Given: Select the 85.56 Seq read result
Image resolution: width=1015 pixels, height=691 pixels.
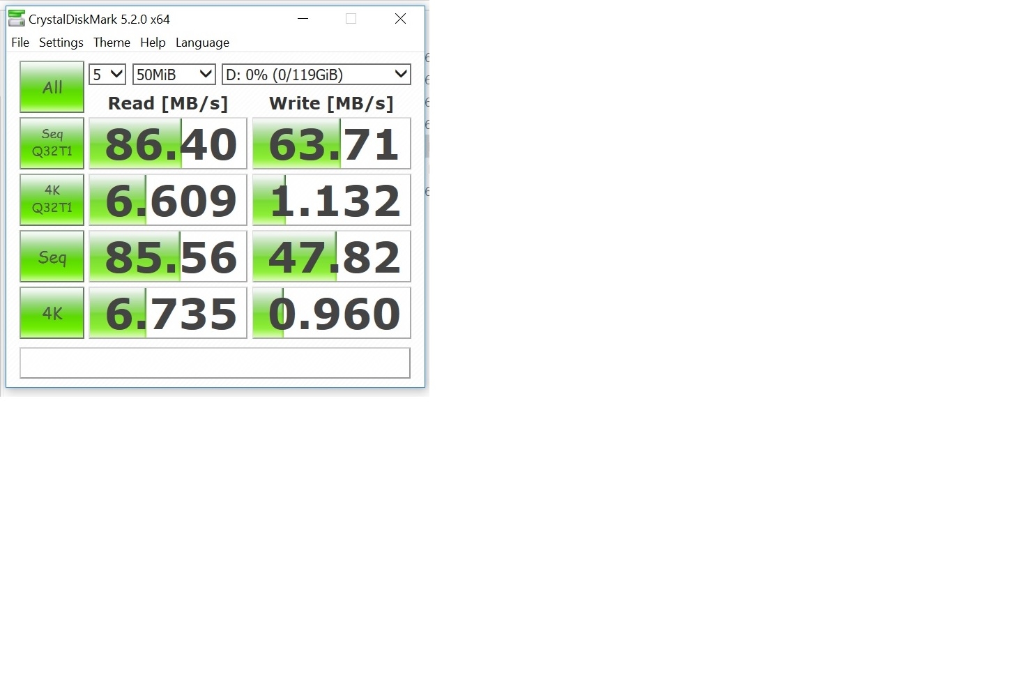Looking at the screenshot, I should [x=168, y=257].
